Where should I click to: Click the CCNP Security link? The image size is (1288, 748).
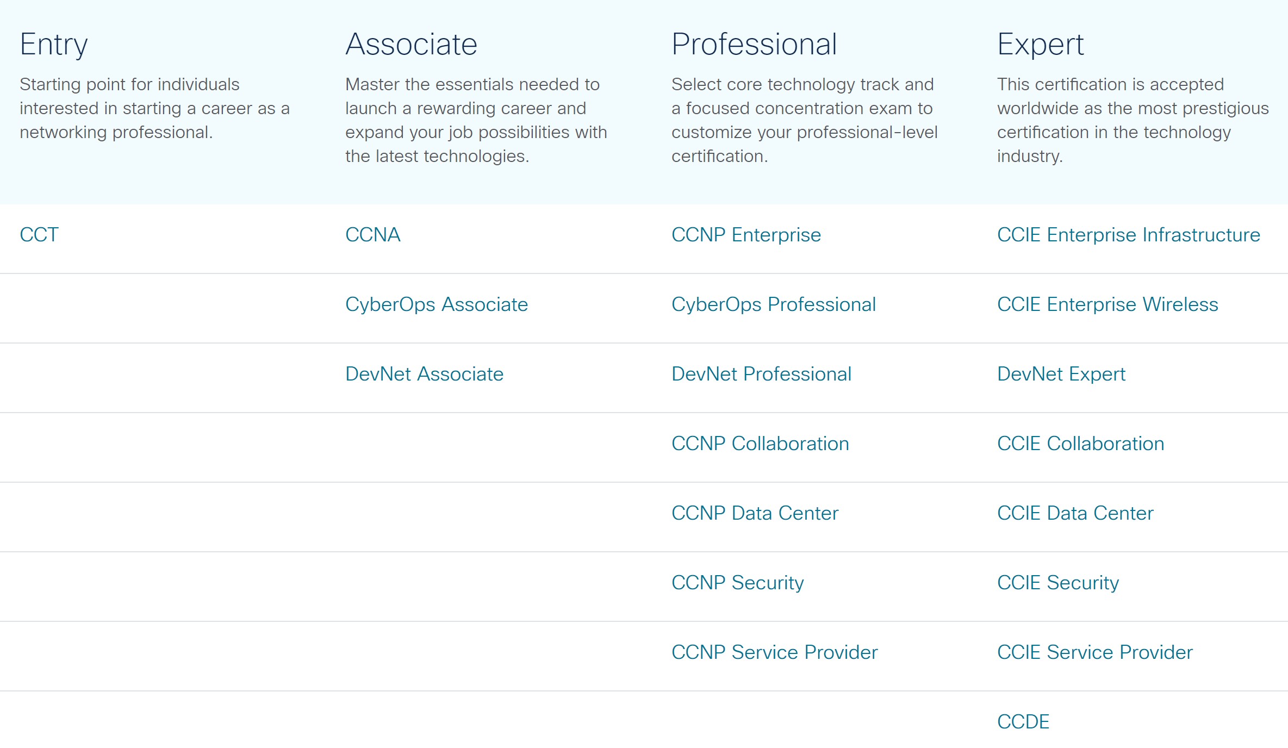click(737, 583)
